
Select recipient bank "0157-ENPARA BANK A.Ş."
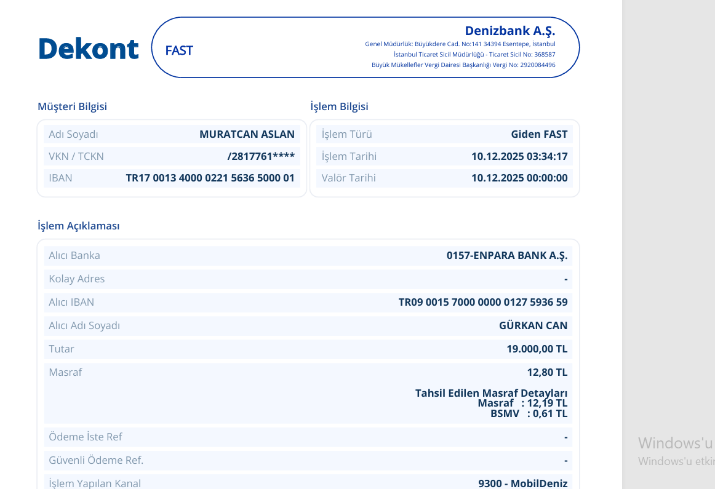[507, 256]
